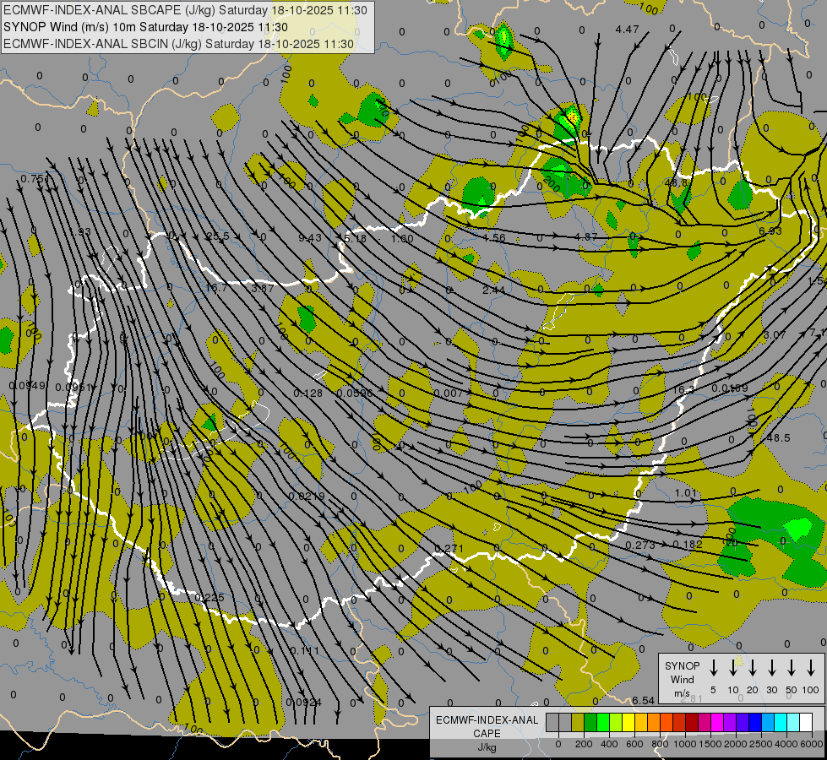827x760 pixels.
Task: Click the 48.5 value on the map
Action: [x=779, y=437]
